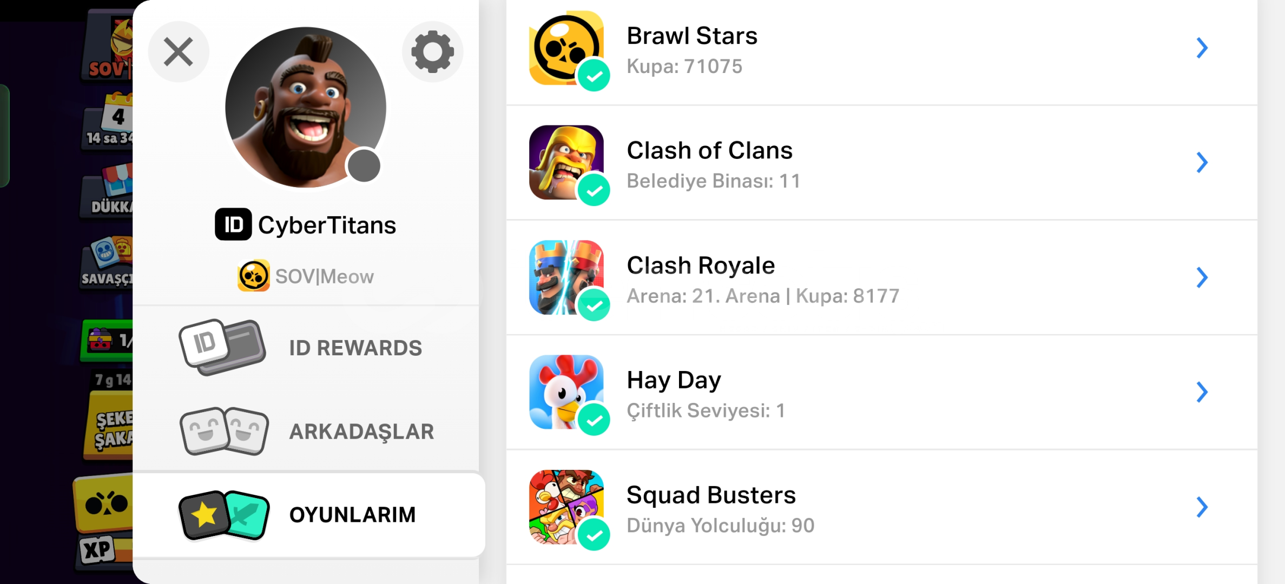1285x584 pixels.
Task: Click the Hog Rider profile avatar
Action: [x=305, y=107]
